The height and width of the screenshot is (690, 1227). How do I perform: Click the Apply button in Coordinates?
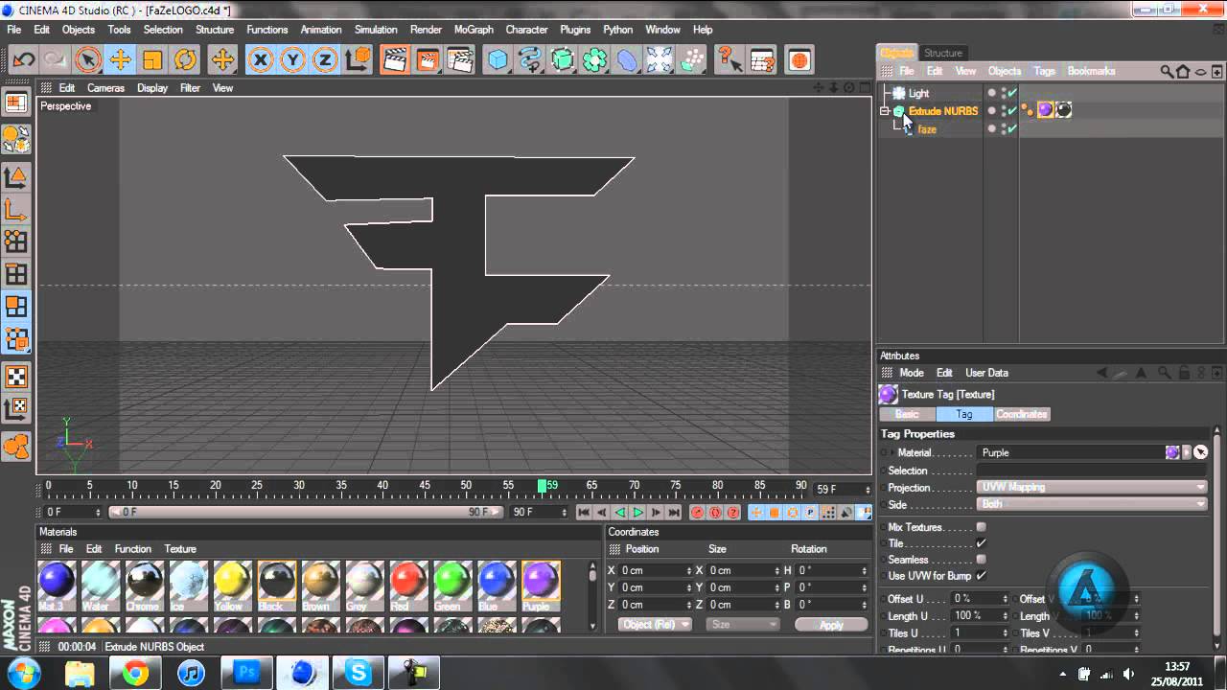831,625
